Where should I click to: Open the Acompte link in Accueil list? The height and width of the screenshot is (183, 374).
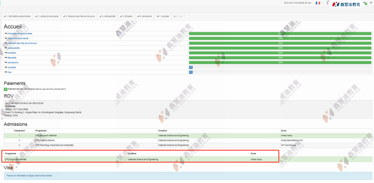(12, 67)
